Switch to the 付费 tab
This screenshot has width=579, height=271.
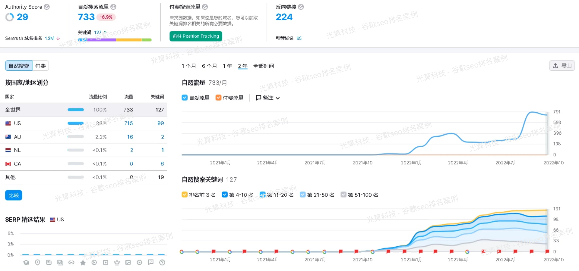[x=40, y=66]
